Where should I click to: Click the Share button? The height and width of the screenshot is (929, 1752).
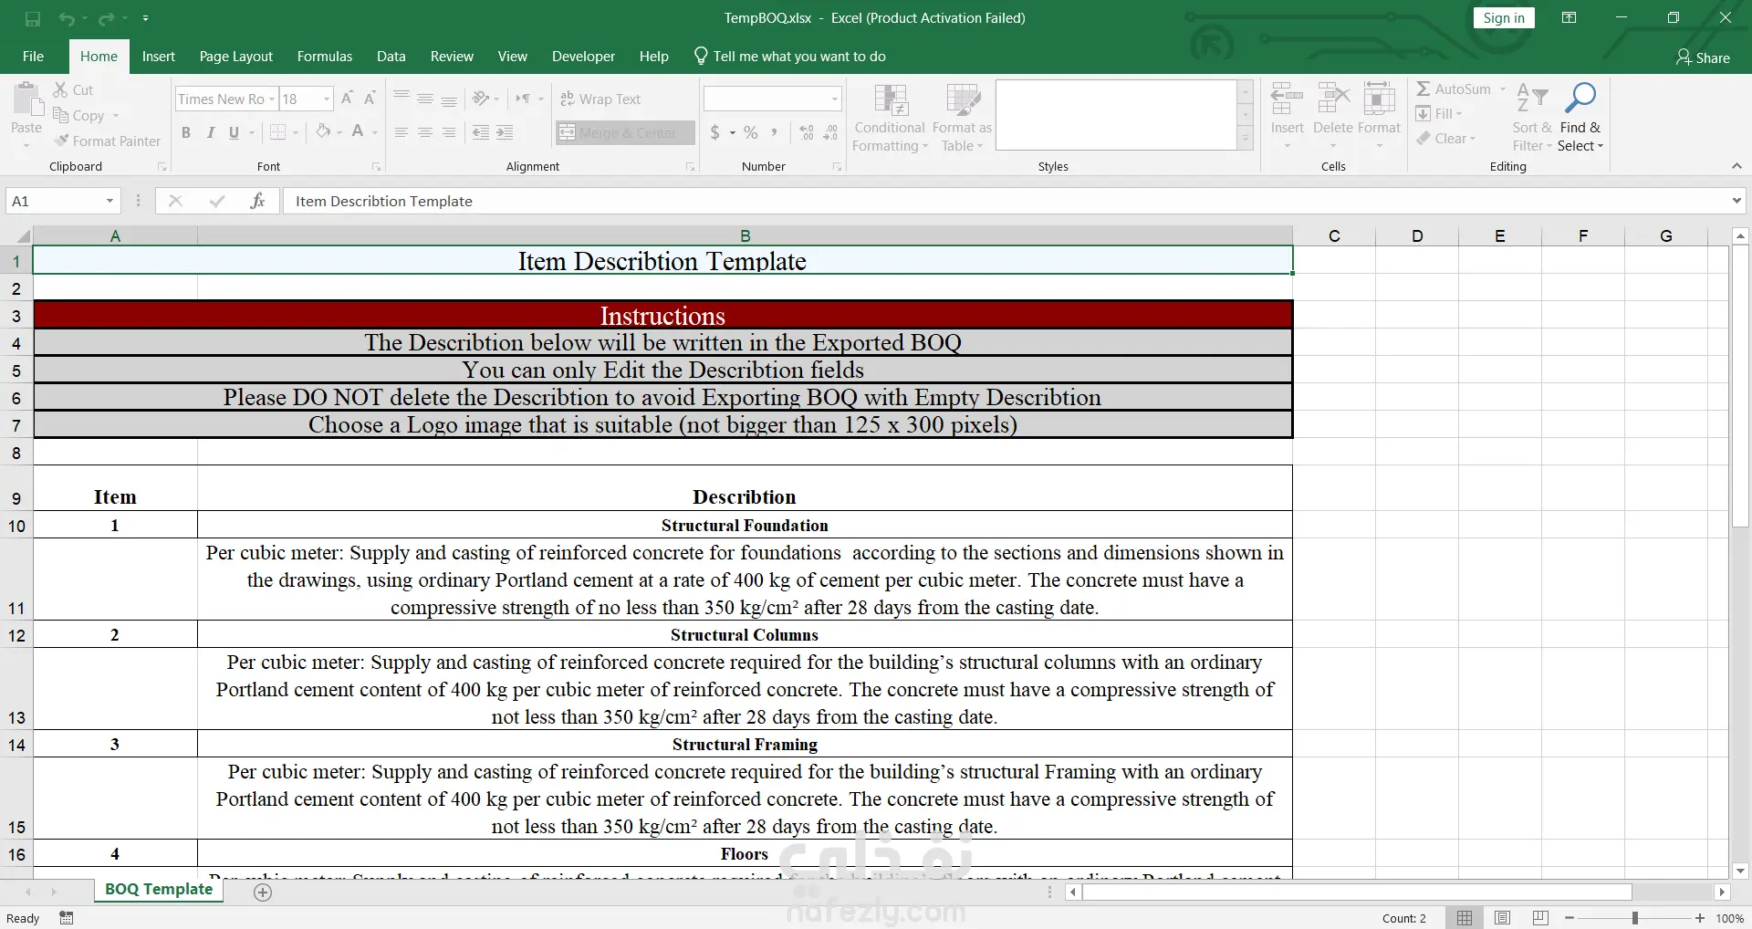[x=1703, y=57]
